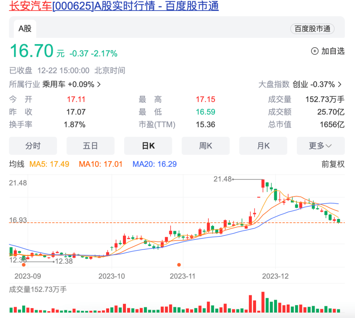Click the 市盈(TTM) value 15.36
Image resolution: width=355 pixels, height=318 pixels.
[x=205, y=125]
